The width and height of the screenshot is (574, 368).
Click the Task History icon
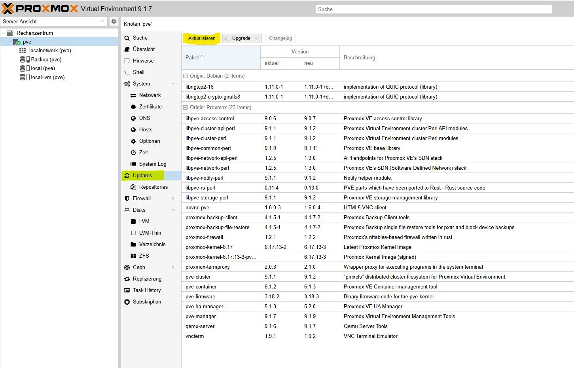(127, 290)
